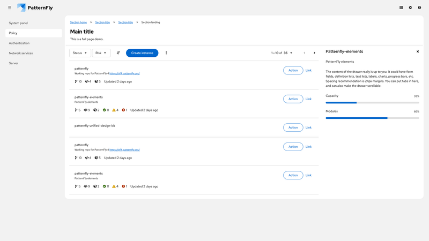Viewport: 429px width, 241px height.
Task: Click Section landing breadcrumb text
Action: 151,22
